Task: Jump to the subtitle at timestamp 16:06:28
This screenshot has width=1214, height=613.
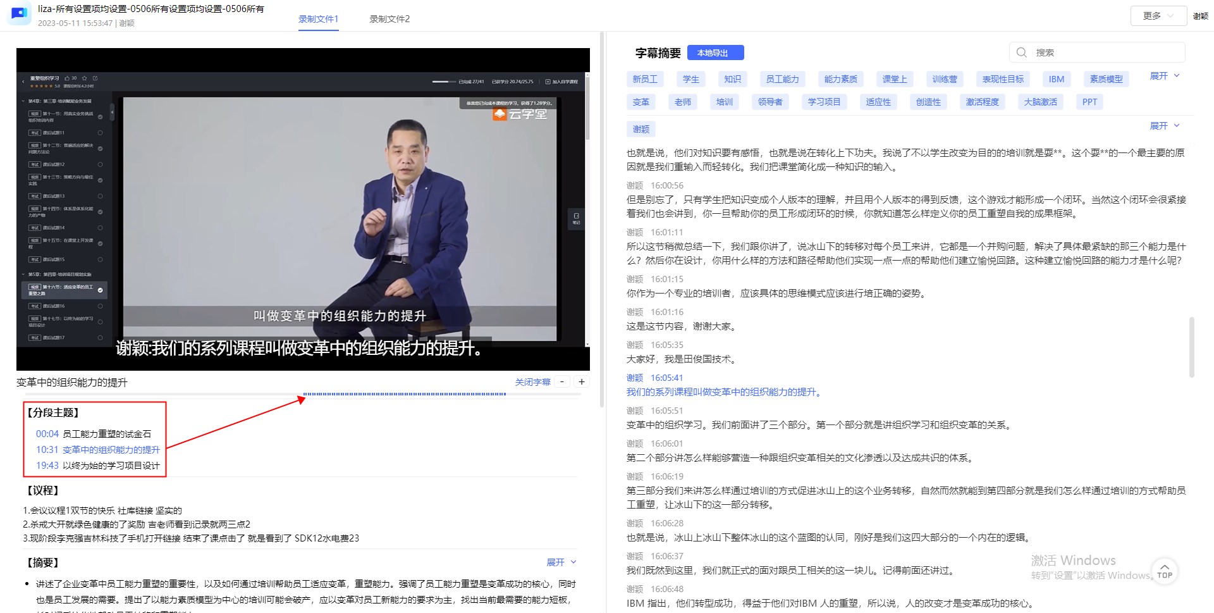Action: [667, 523]
